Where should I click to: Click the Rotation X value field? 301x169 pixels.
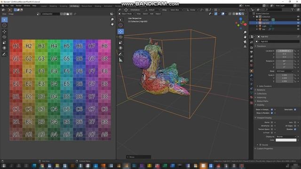pyautogui.click(x=285, y=61)
